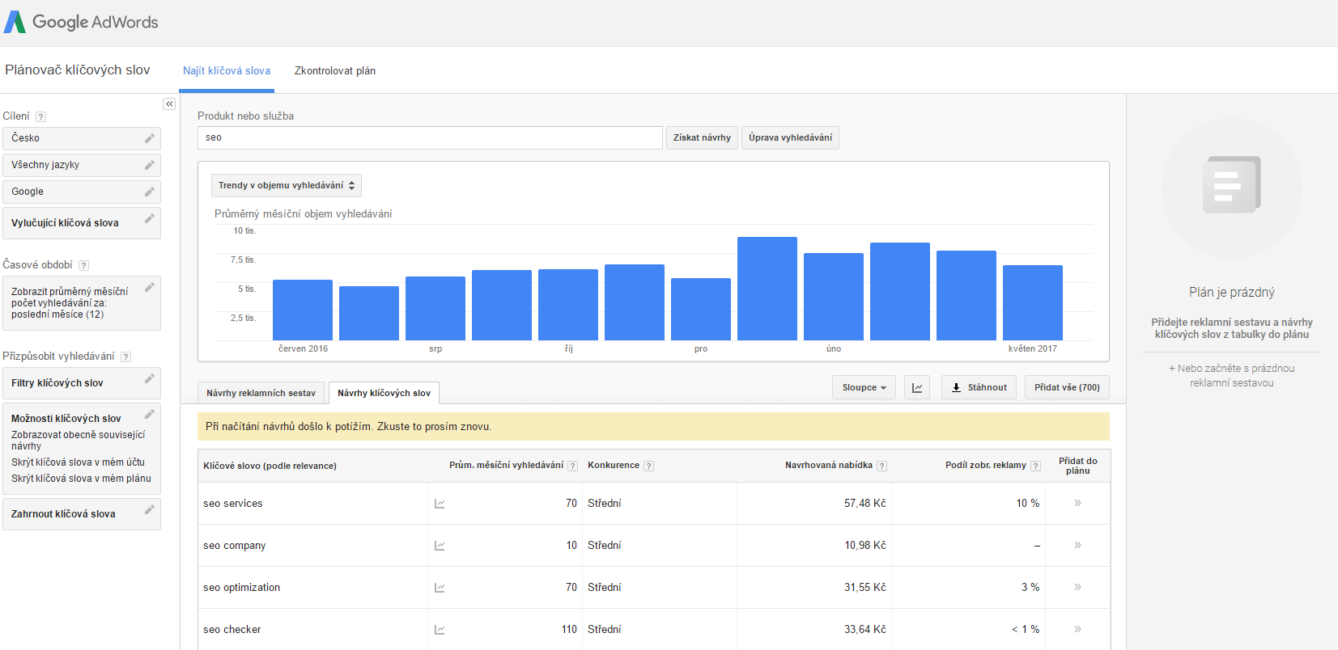Image resolution: width=1338 pixels, height=650 pixels.
Task: Open the Sloupce columns dropdown
Action: coord(864,387)
